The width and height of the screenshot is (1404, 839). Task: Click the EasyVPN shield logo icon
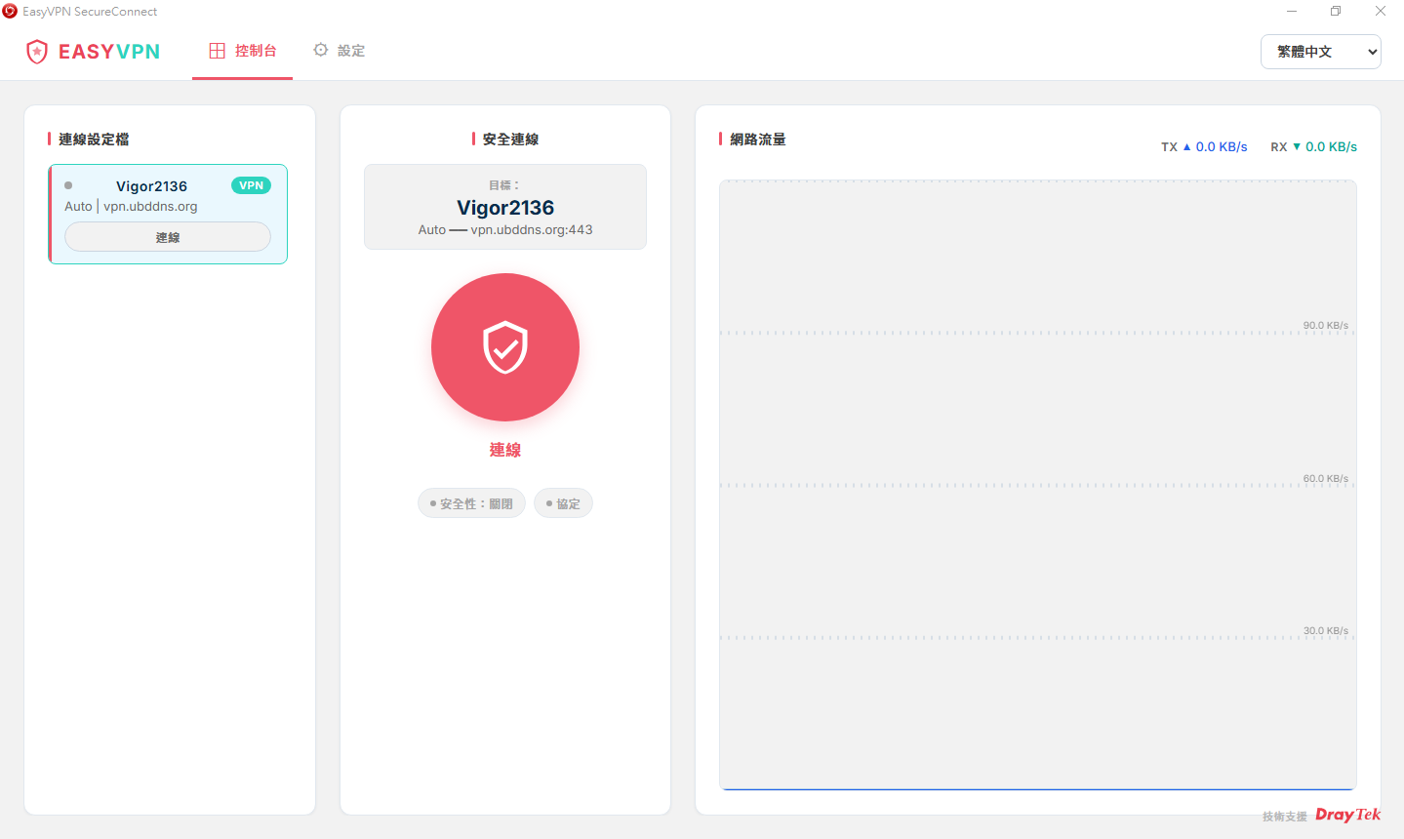pyautogui.click(x=37, y=52)
